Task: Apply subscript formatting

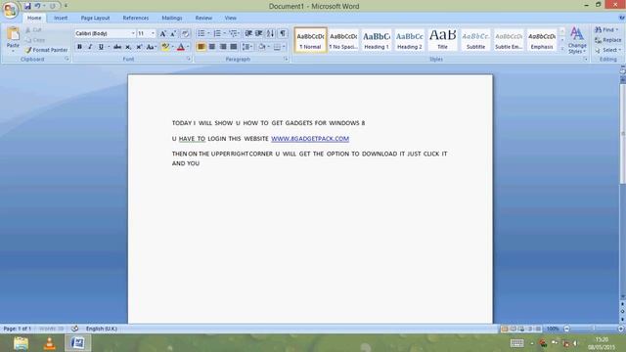Action: (128, 47)
